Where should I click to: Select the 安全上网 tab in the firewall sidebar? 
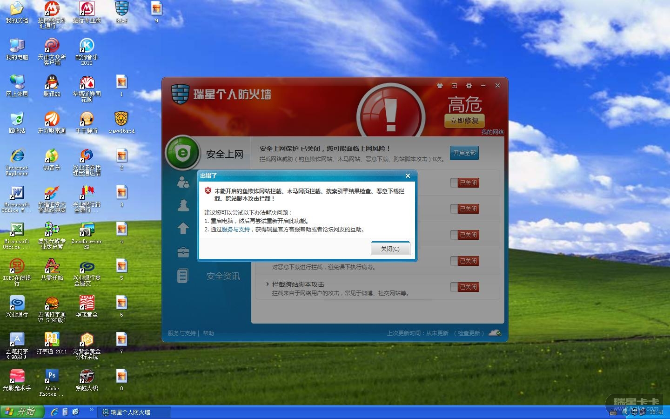208,153
